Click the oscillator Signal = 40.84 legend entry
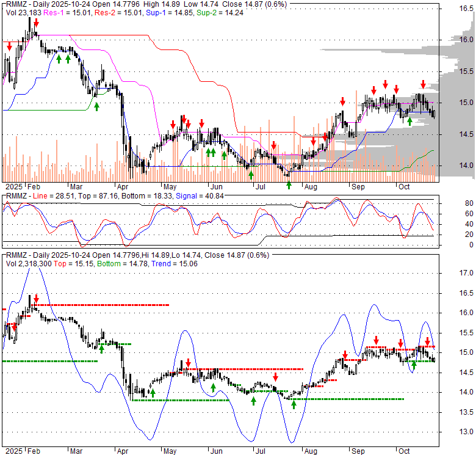476x455 pixels. [x=200, y=196]
